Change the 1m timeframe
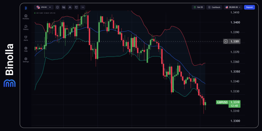Image resolution: width=262 pixels, height=131 pixels. point(83,7)
